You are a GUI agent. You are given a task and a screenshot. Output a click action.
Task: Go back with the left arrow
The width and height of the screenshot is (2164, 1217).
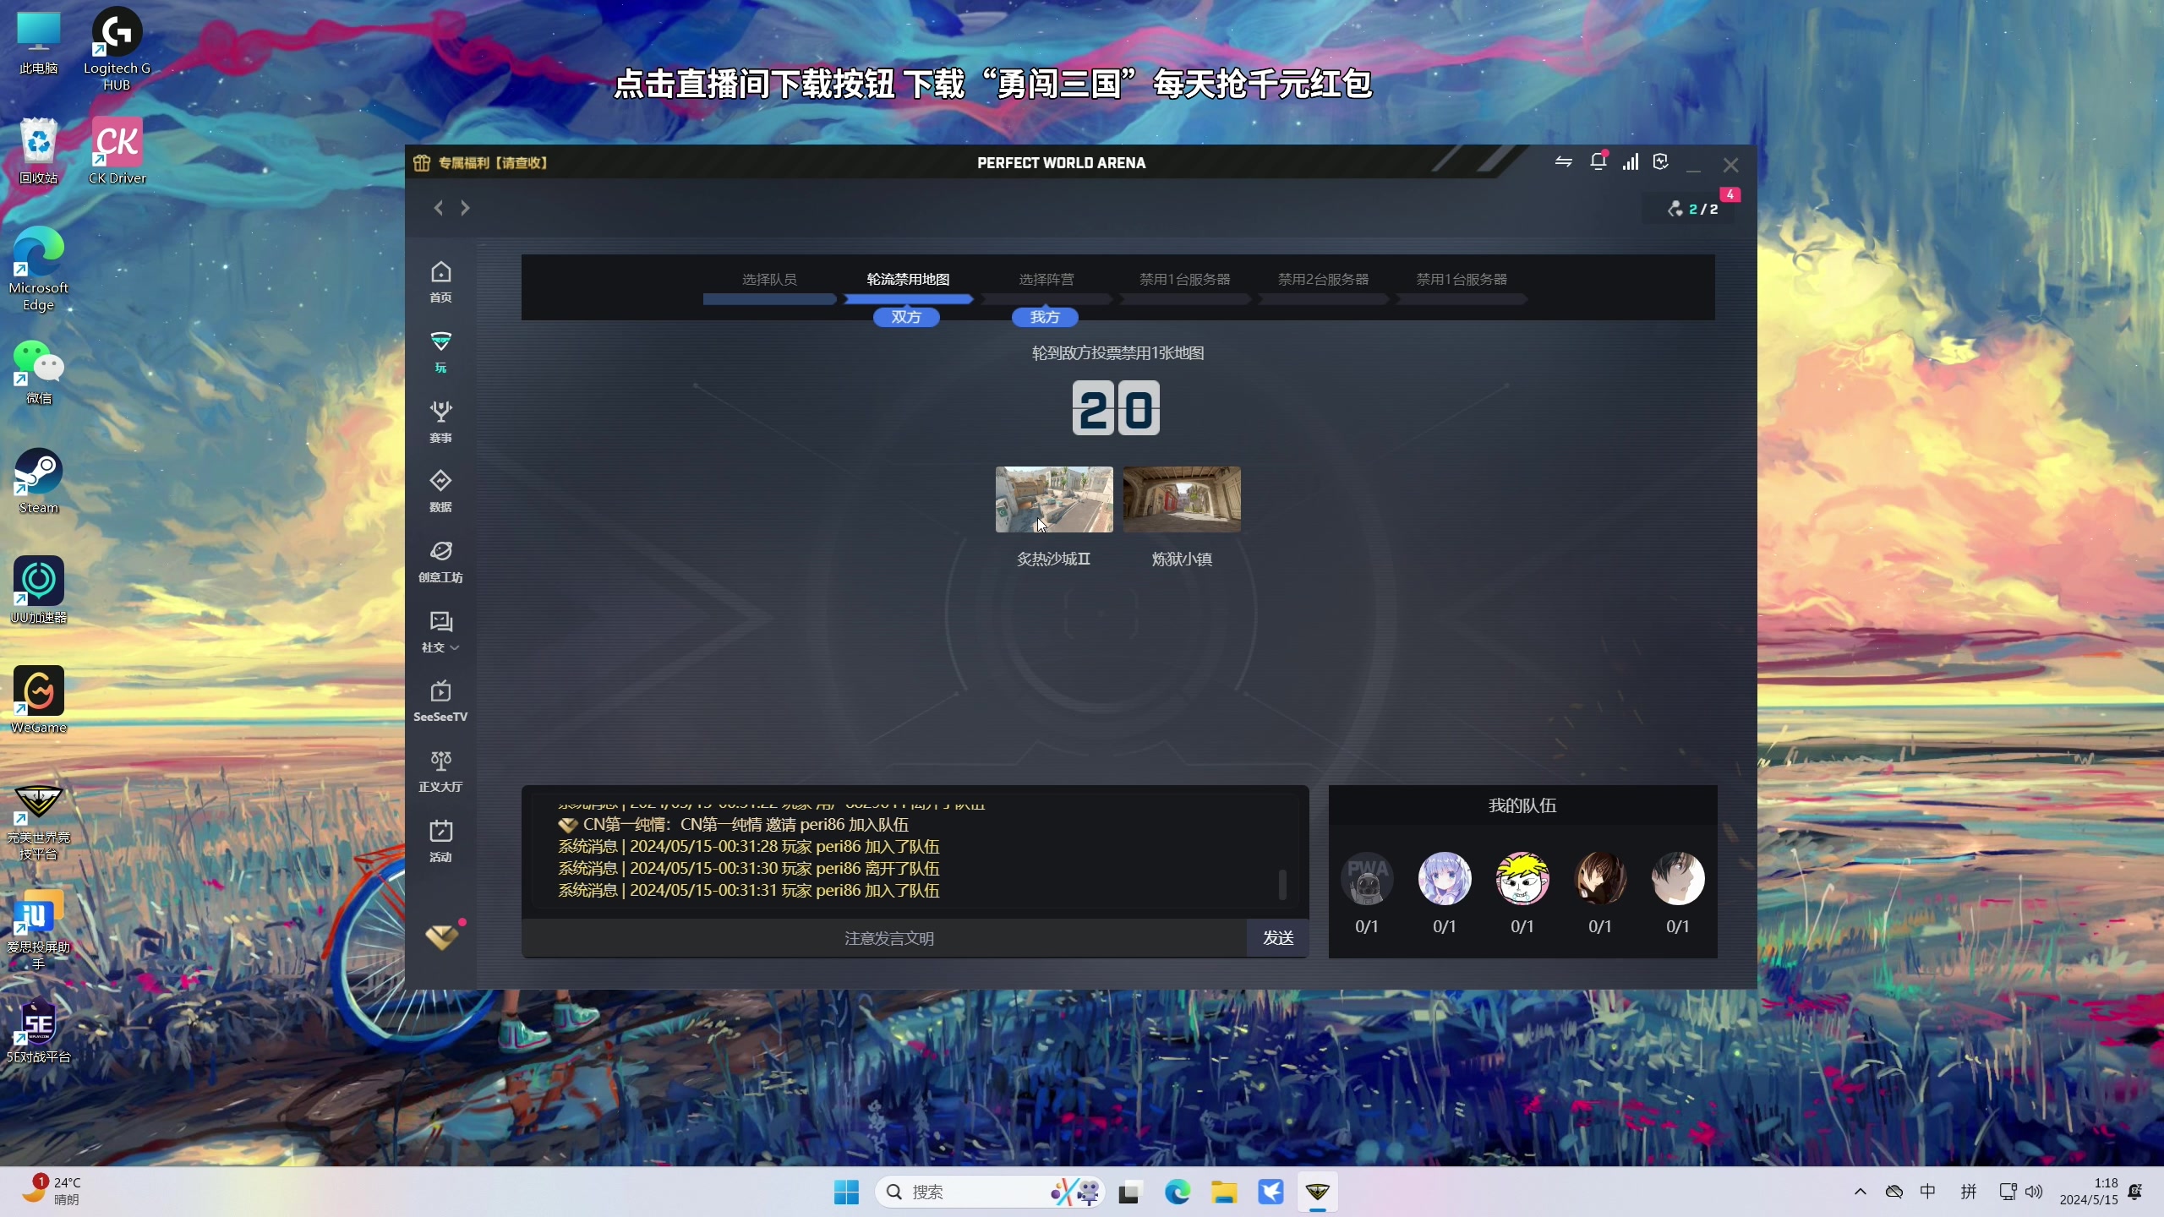(x=438, y=208)
